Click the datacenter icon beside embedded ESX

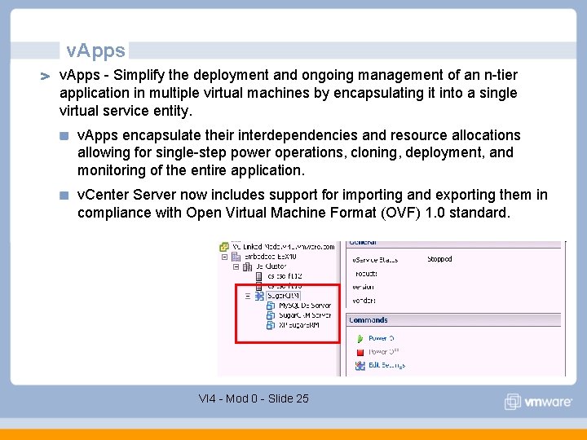click(x=236, y=257)
